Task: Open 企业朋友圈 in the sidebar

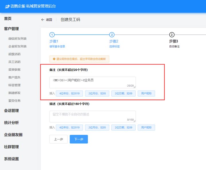Action: 13,135
